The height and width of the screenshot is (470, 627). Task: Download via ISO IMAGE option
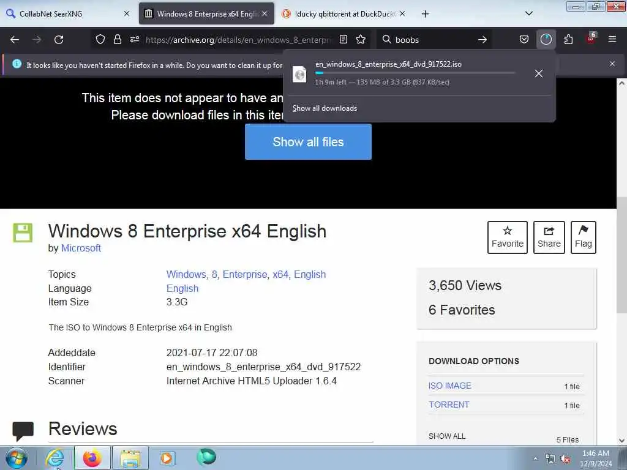(x=450, y=386)
